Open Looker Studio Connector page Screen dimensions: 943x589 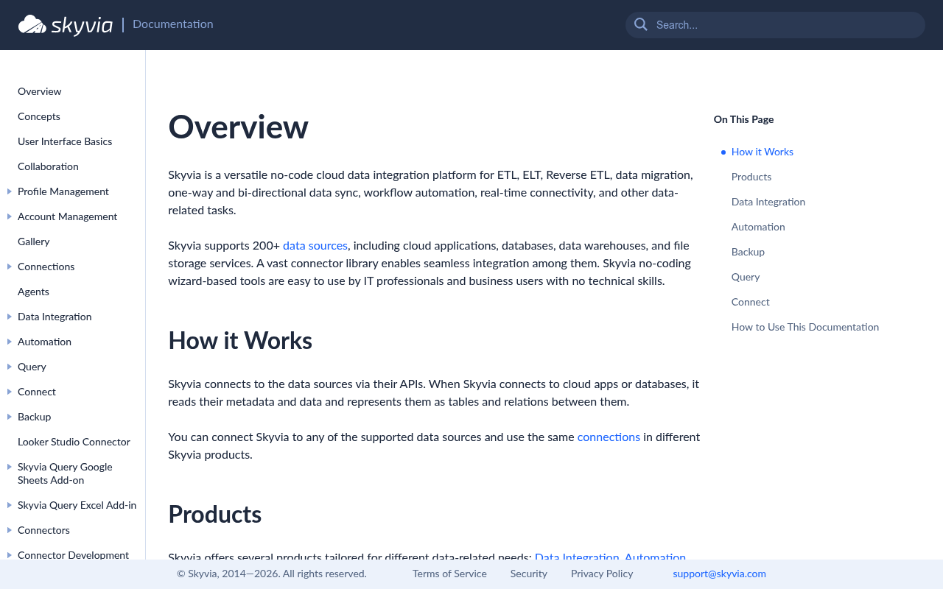(x=74, y=442)
